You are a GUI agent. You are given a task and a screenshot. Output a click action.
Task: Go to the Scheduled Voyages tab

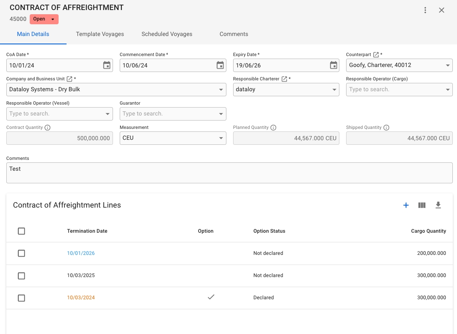(x=167, y=34)
